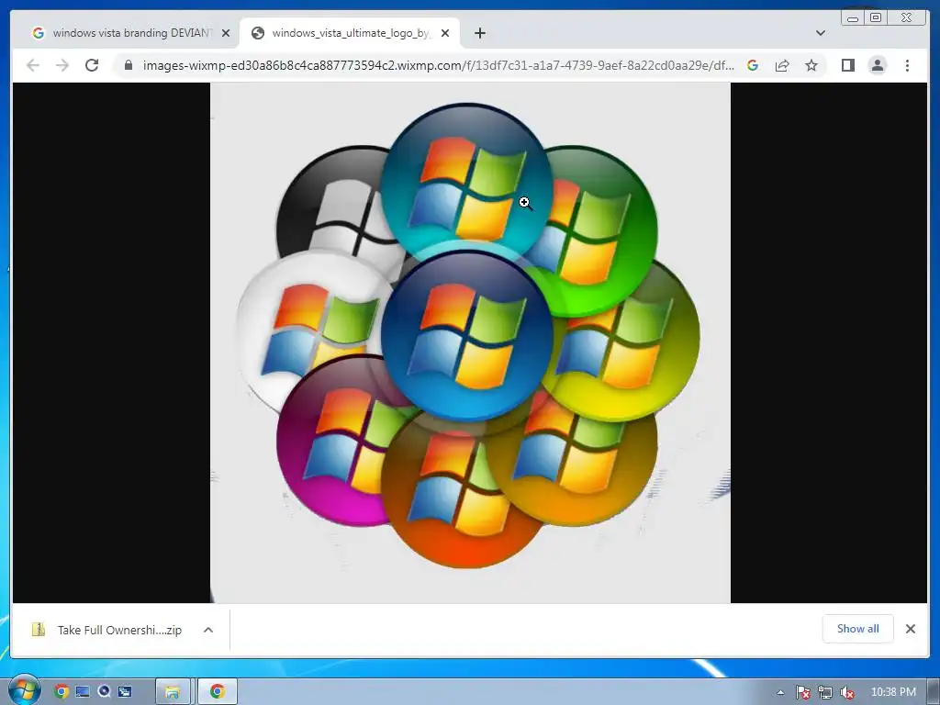Viewport: 940px width, 705px height.
Task: Click 'Show all' downloads
Action: coord(858,628)
